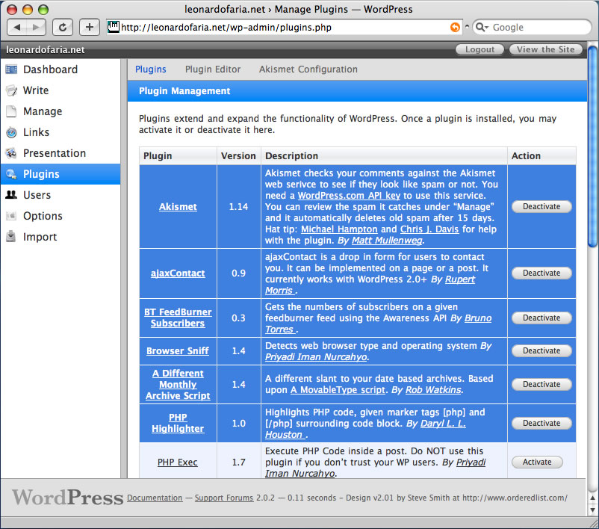599x529 pixels.
Task: Click the View the Site button
Action: tap(545, 49)
